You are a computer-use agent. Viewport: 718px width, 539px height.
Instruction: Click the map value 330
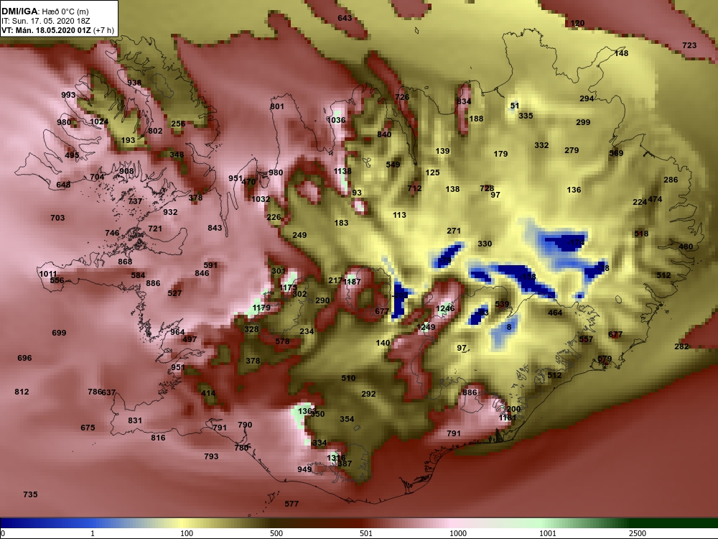(x=485, y=244)
